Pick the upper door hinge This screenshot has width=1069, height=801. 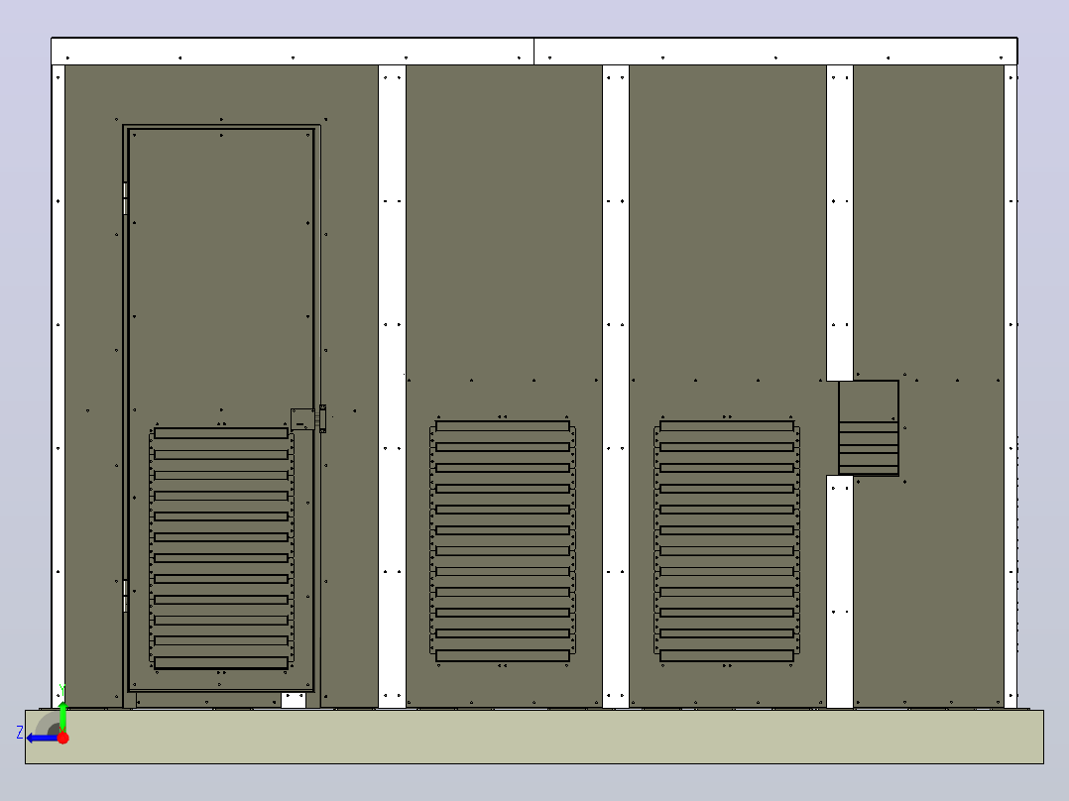[x=125, y=198]
